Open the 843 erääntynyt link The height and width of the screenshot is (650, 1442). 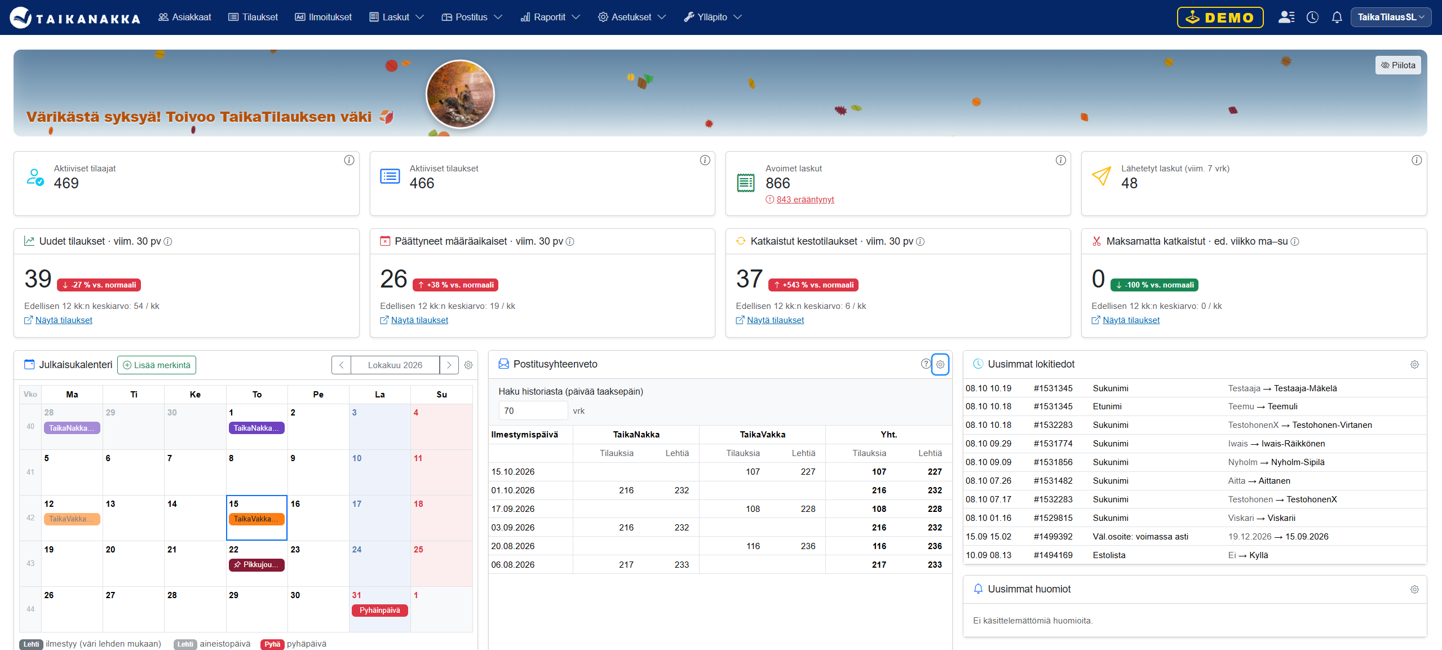tap(805, 200)
